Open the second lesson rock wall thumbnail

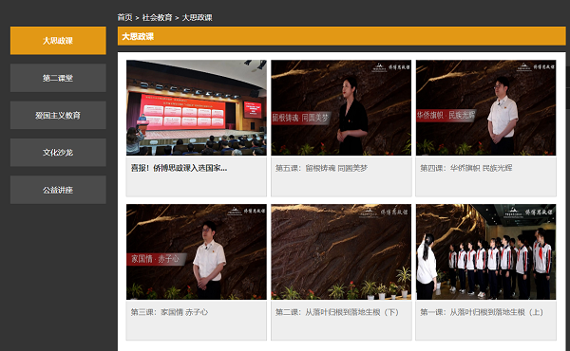point(341,252)
